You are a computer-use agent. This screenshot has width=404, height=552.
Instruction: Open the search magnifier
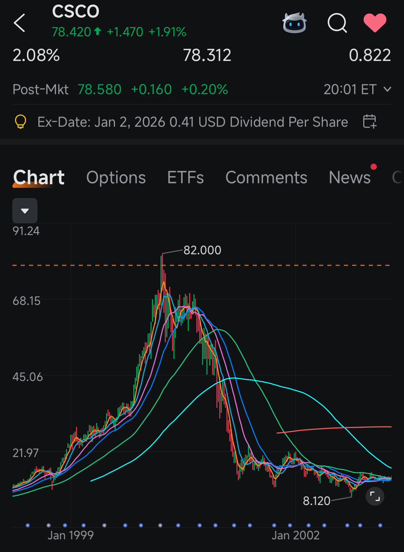(337, 23)
